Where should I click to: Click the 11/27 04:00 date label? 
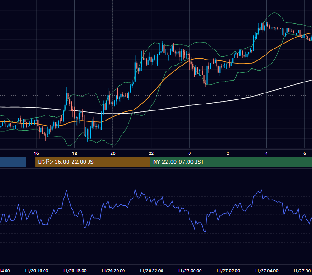[267, 271]
